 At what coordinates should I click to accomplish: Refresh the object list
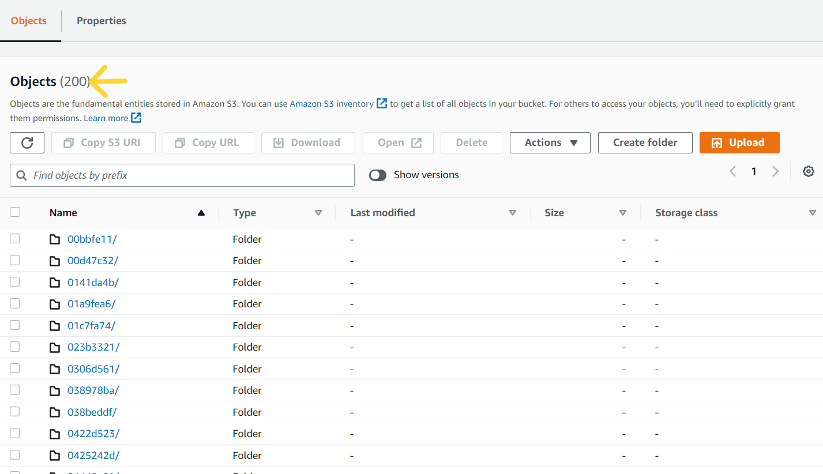pos(27,142)
